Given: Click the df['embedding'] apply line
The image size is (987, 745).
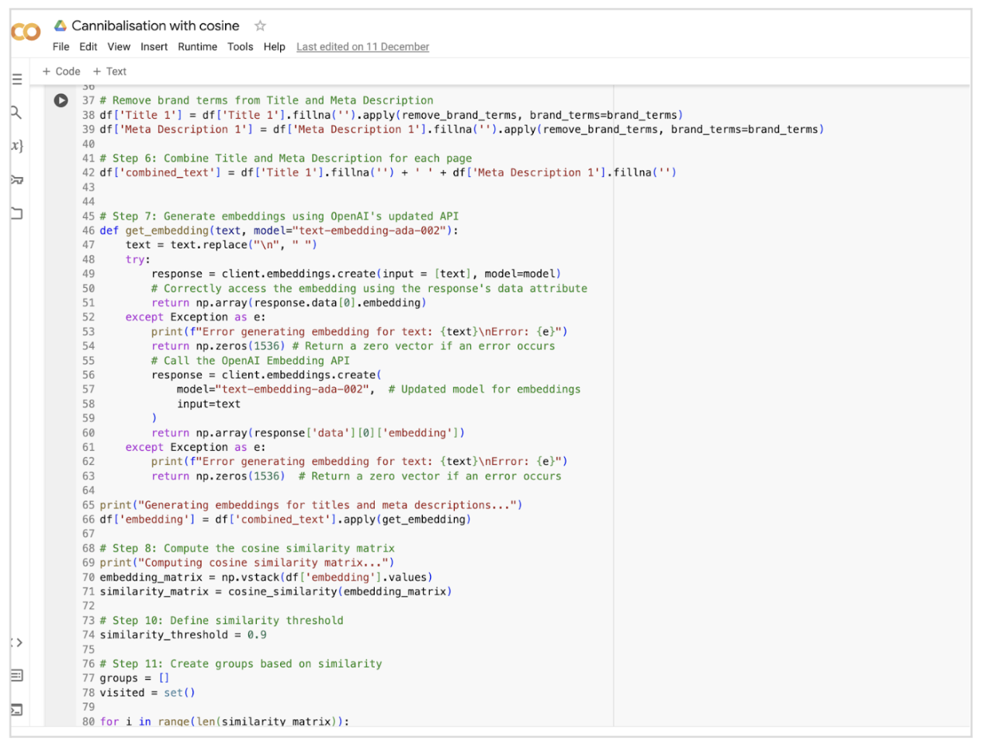Looking at the screenshot, I should tap(286, 519).
